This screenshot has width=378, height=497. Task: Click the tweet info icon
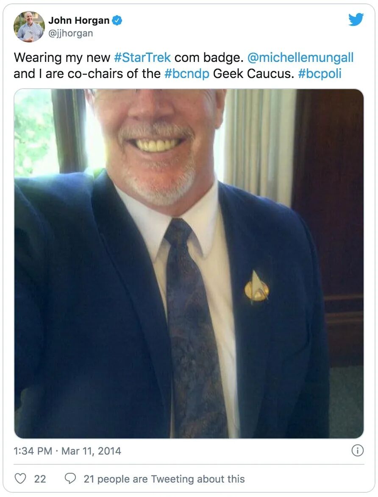[x=357, y=450]
